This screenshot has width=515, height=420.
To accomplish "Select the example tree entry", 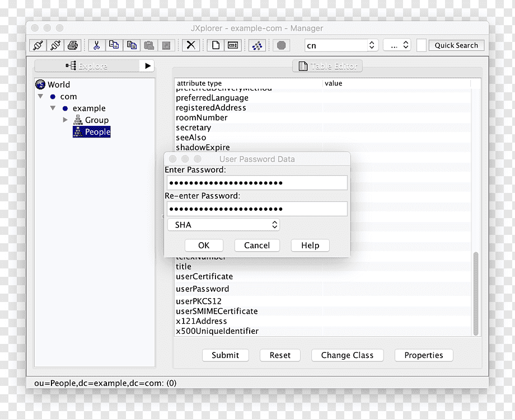I will coord(84,108).
